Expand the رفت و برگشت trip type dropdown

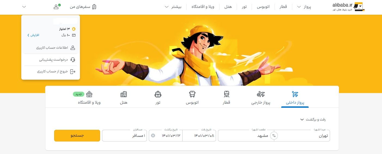[x=313, y=119]
